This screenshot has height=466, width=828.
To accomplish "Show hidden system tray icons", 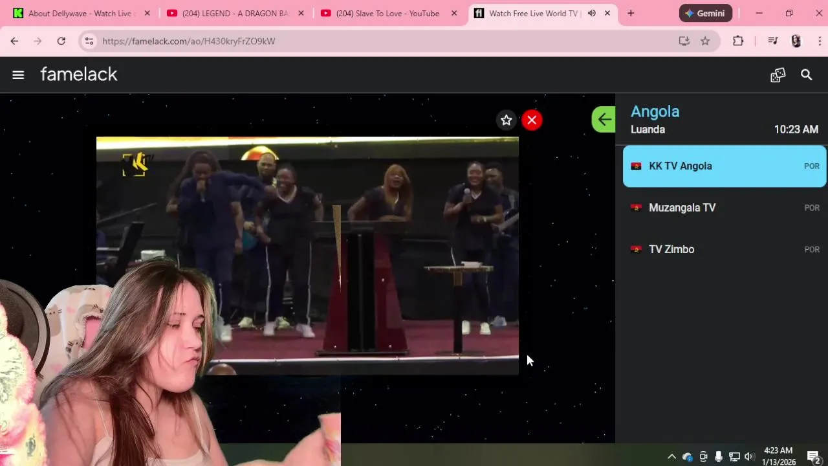I will coord(671,456).
